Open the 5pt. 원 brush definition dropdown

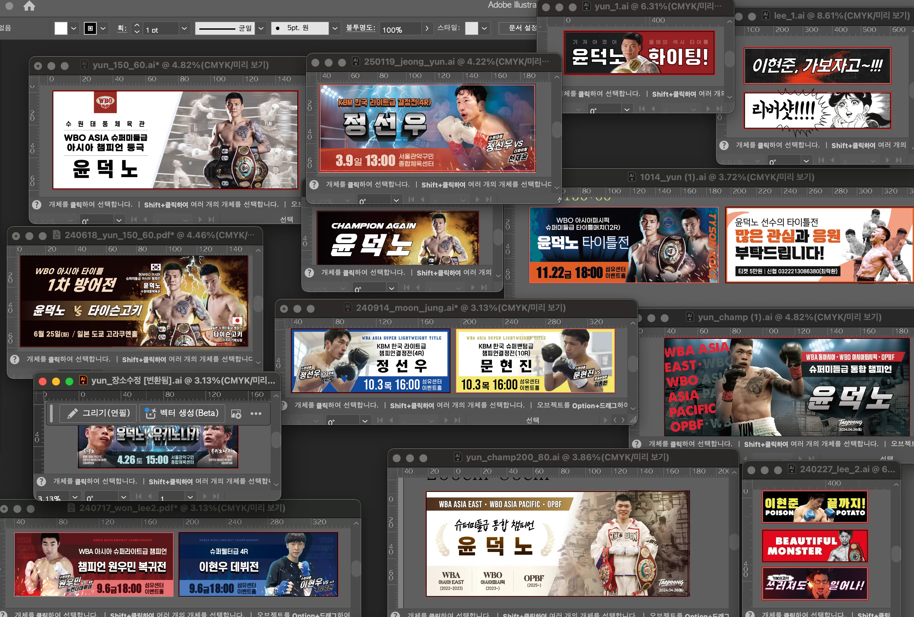coord(335,28)
